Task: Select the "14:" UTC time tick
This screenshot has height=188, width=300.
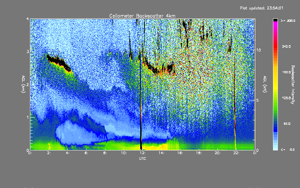Action: coord(162,153)
